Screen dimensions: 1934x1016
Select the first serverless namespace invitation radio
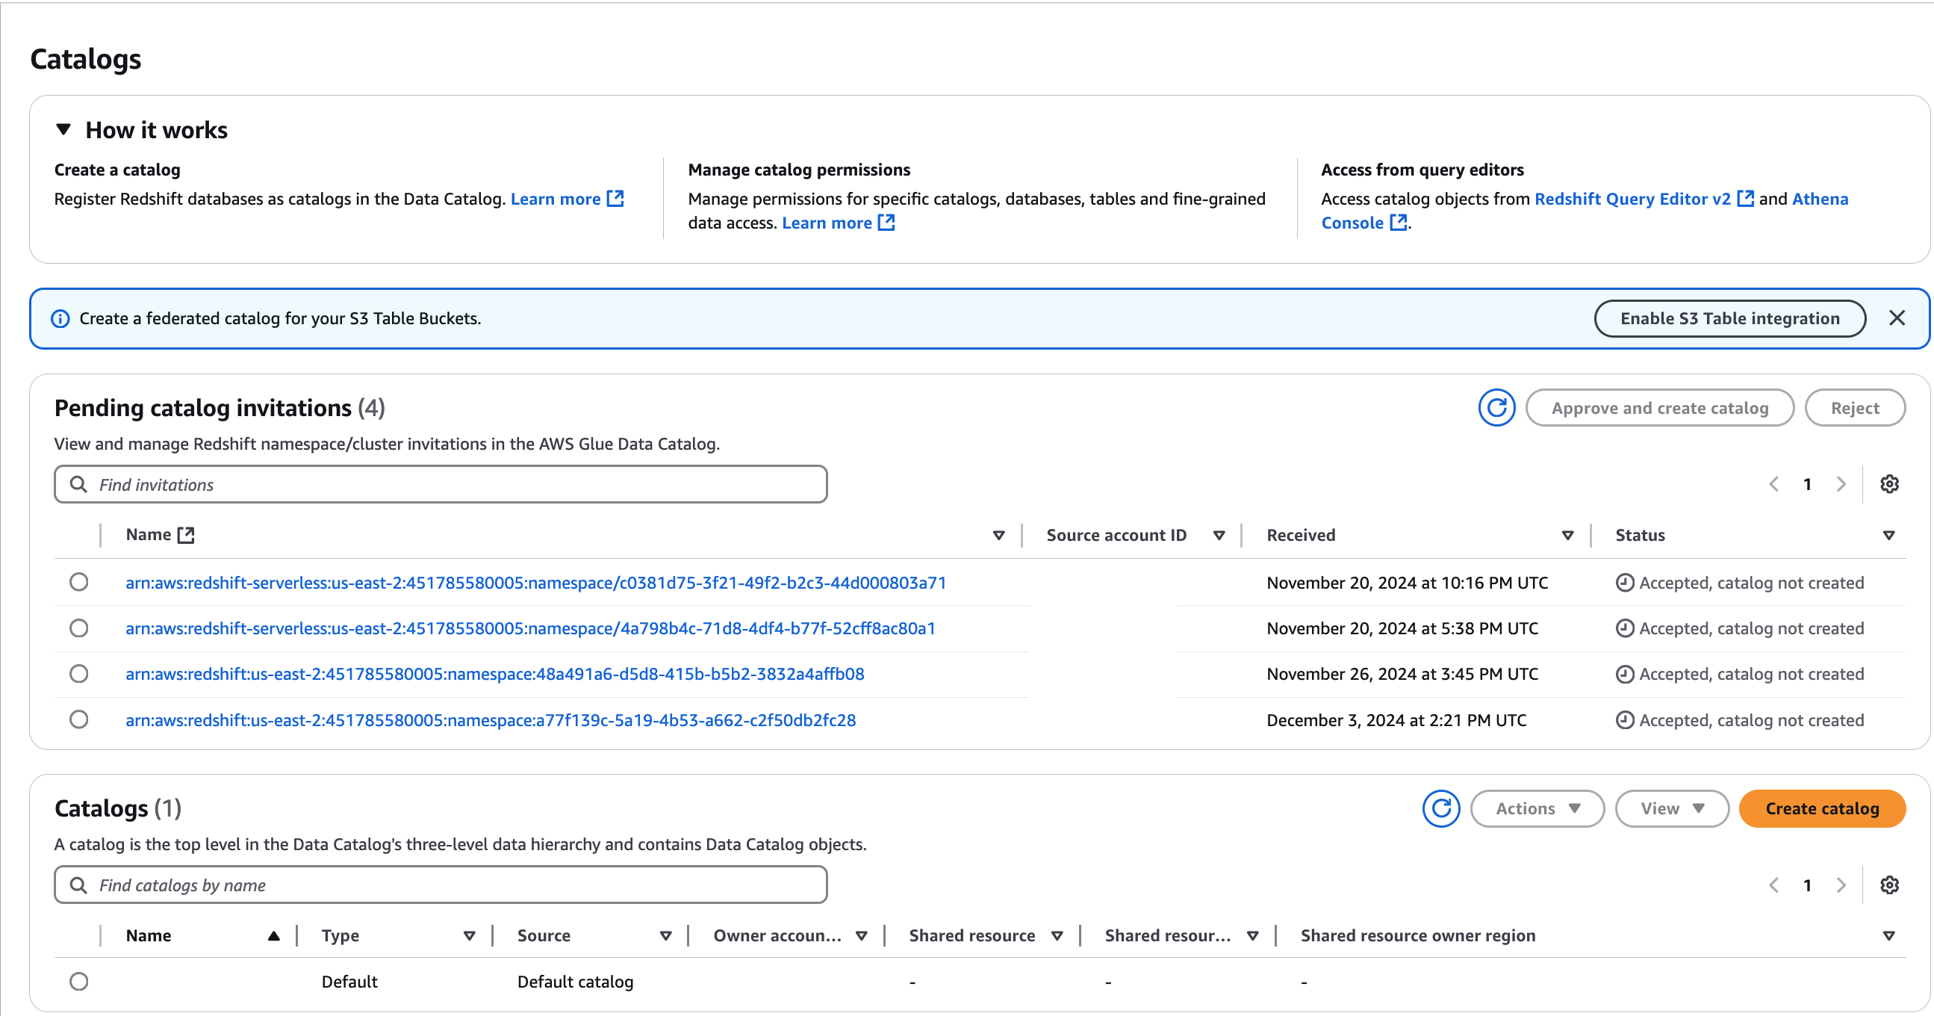79,582
